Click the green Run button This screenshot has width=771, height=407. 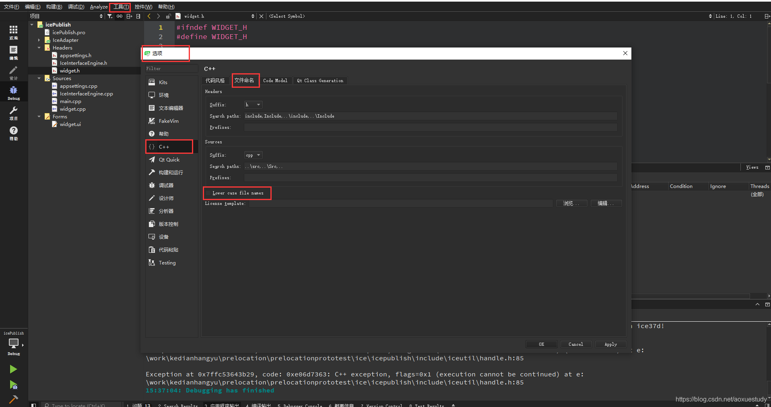coord(13,369)
